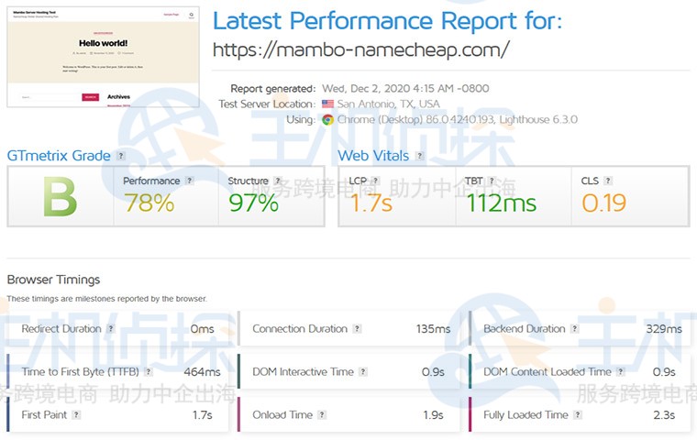Click the Connection Duration help icon
The image size is (697, 440).
click(358, 329)
